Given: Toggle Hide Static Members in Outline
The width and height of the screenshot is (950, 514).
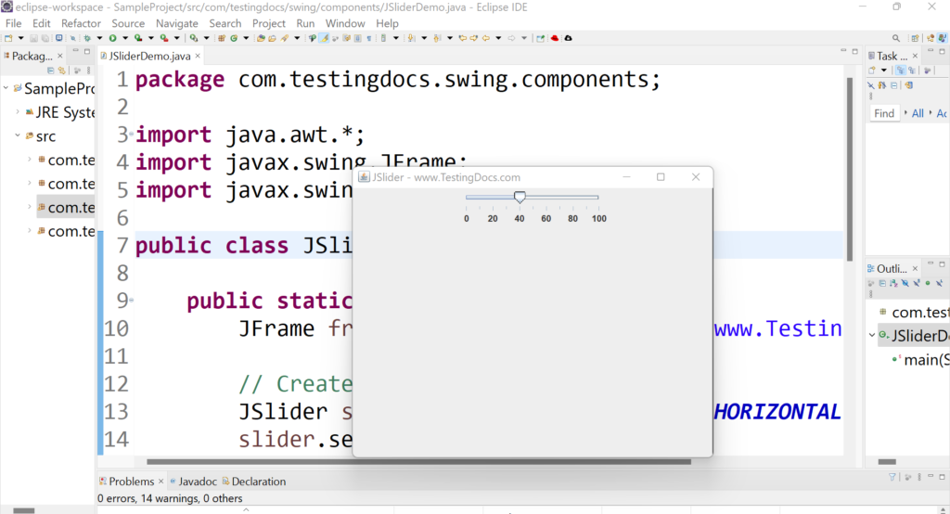Looking at the screenshot, I should pos(917,283).
